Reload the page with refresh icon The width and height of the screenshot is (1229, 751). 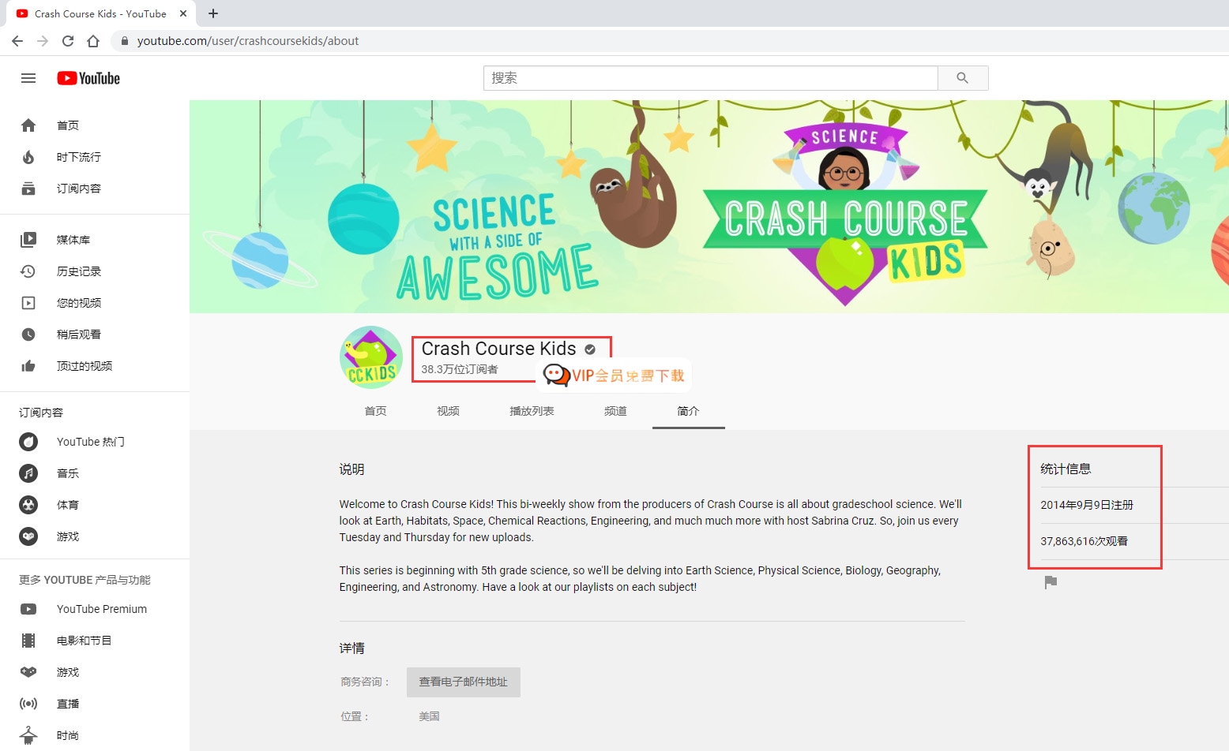pyautogui.click(x=68, y=41)
